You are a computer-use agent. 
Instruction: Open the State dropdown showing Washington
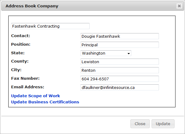(106, 53)
